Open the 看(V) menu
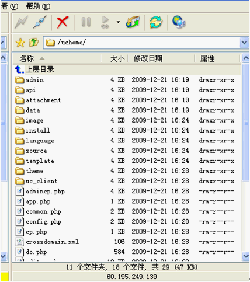The image size is (250, 282). point(9,6)
